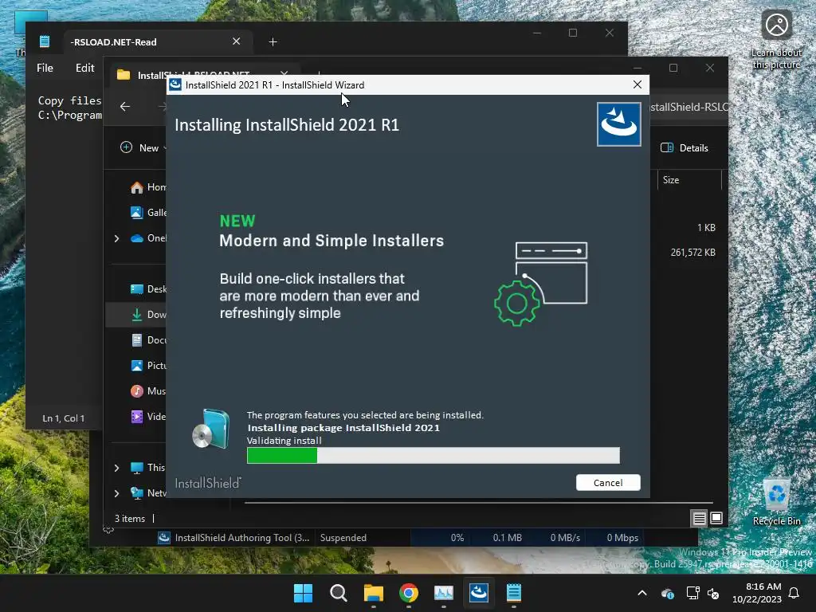Open Edit menu in Notepad

click(x=84, y=68)
